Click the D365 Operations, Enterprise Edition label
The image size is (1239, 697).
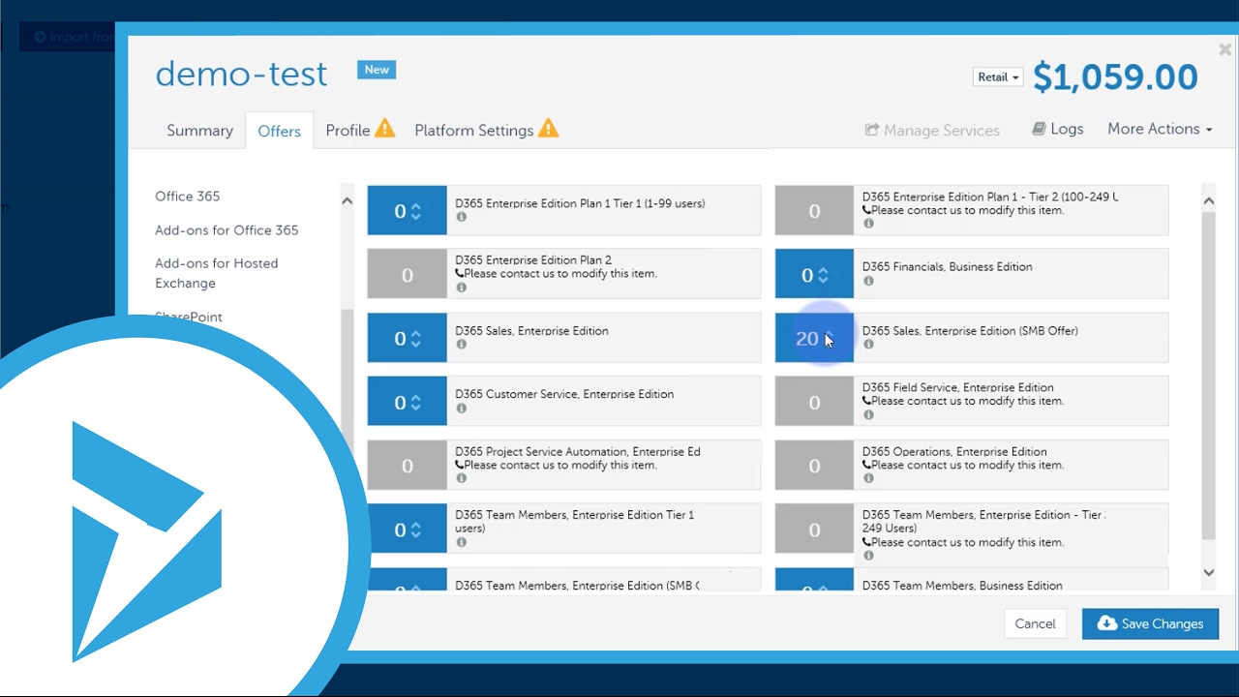click(x=954, y=451)
